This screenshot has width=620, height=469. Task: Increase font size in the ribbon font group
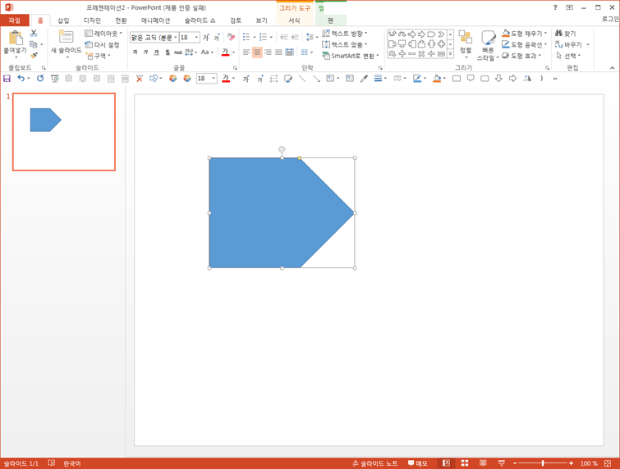click(206, 38)
